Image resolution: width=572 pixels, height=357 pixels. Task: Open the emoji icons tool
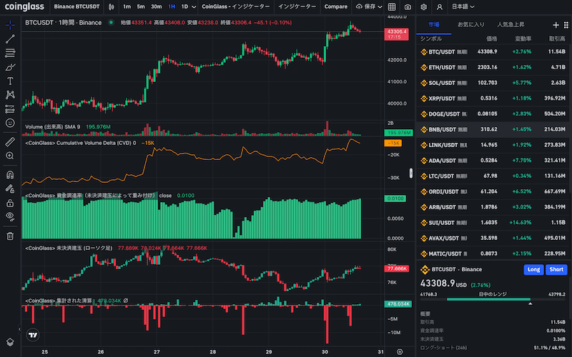(x=10, y=123)
